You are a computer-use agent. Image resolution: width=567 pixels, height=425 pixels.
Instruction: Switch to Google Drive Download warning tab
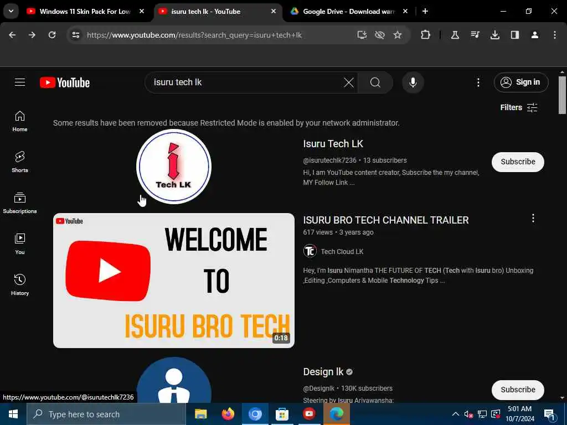click(349, 12)
